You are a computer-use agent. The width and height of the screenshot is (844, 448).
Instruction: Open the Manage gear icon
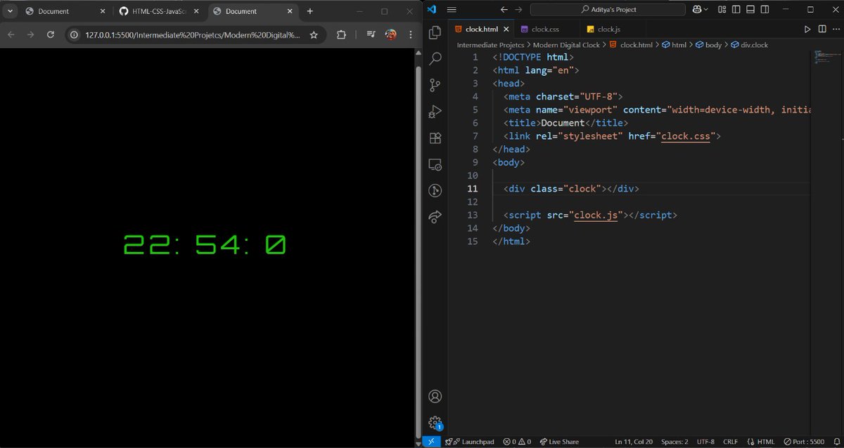click(x=435, y=422)
